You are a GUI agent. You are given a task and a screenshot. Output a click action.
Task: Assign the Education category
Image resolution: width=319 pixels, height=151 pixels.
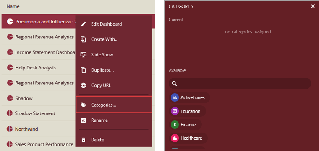point(187,111)
